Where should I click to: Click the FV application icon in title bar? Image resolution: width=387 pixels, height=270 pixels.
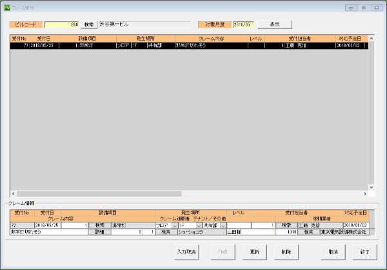pos(7,8)
